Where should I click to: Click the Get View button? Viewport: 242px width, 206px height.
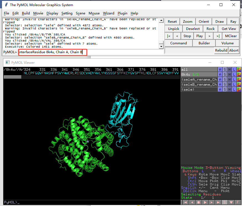[229, 29]
